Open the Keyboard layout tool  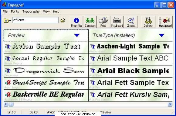tap(117, 22)
